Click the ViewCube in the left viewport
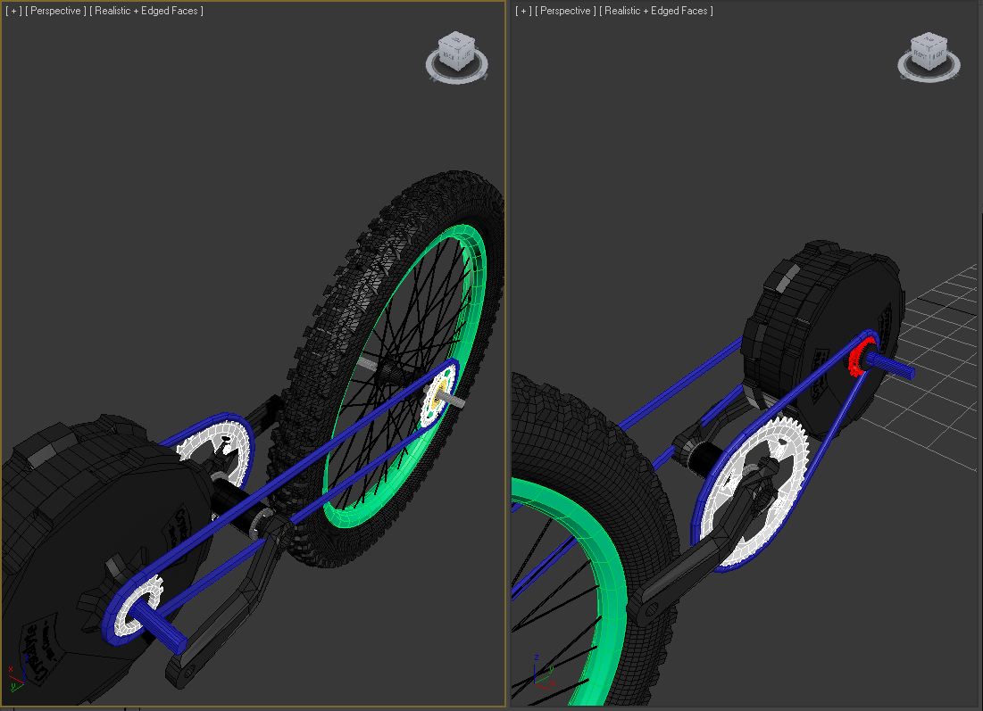This screenshot has height=711, width=983. pos(456,51)
